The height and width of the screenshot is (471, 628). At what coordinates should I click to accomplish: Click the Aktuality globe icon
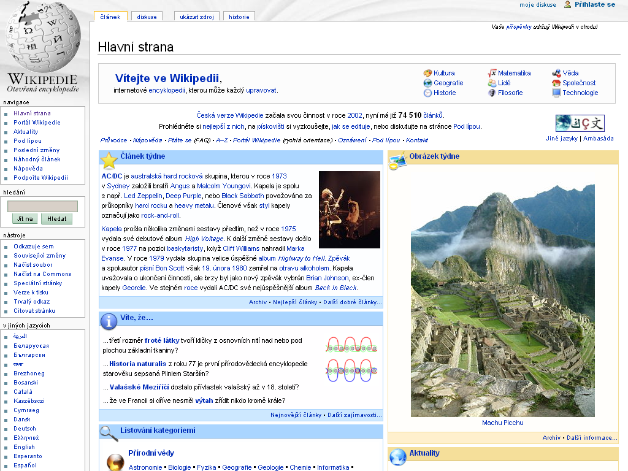coord(397,457)
